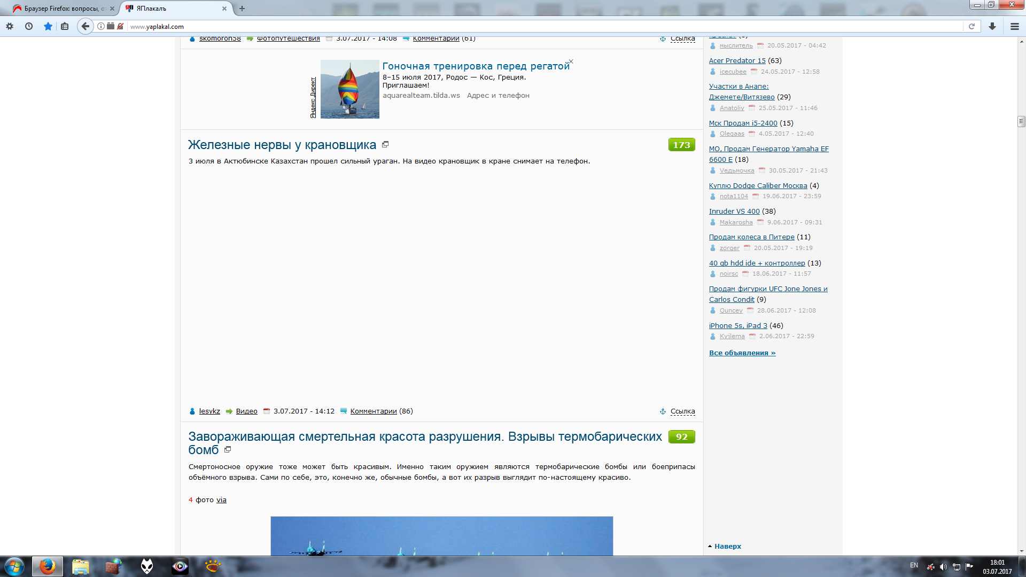Click the green 173 rating badge
Screen dimensions: 1026x577
point(681,145)
